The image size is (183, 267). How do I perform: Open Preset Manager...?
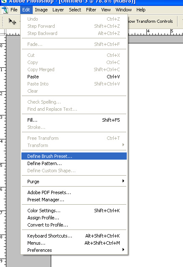[x=74, y=200]
